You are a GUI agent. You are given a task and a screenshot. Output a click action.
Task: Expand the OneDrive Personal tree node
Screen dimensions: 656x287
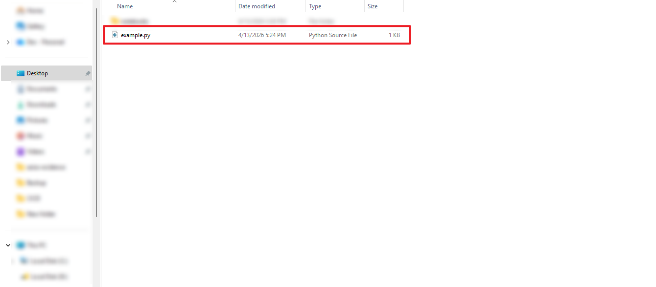point(8,43)
